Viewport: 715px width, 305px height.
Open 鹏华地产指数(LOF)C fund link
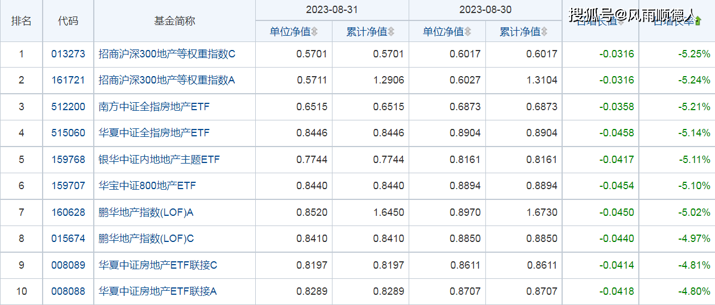click(146, 239)
